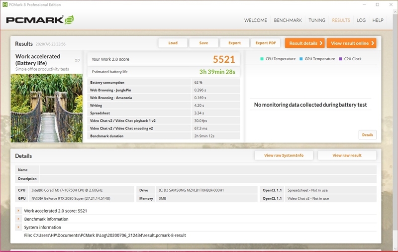
Task: Click the Load button
Action: 173,43
